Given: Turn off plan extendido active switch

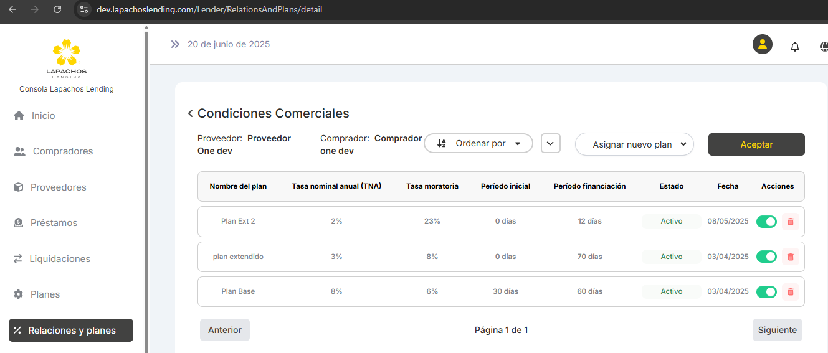Looking at the screenshot, I should tap(766, 257).
